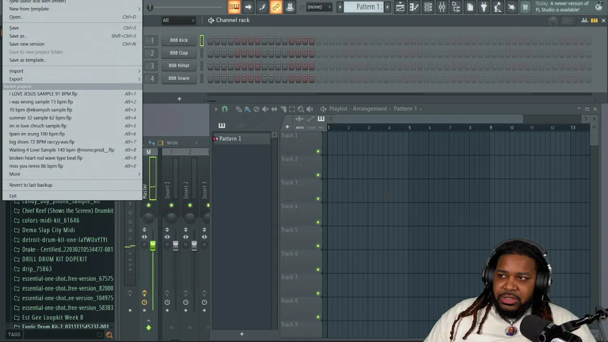Open the pattern selector arrow left of Pattern 1

[340, 7]
